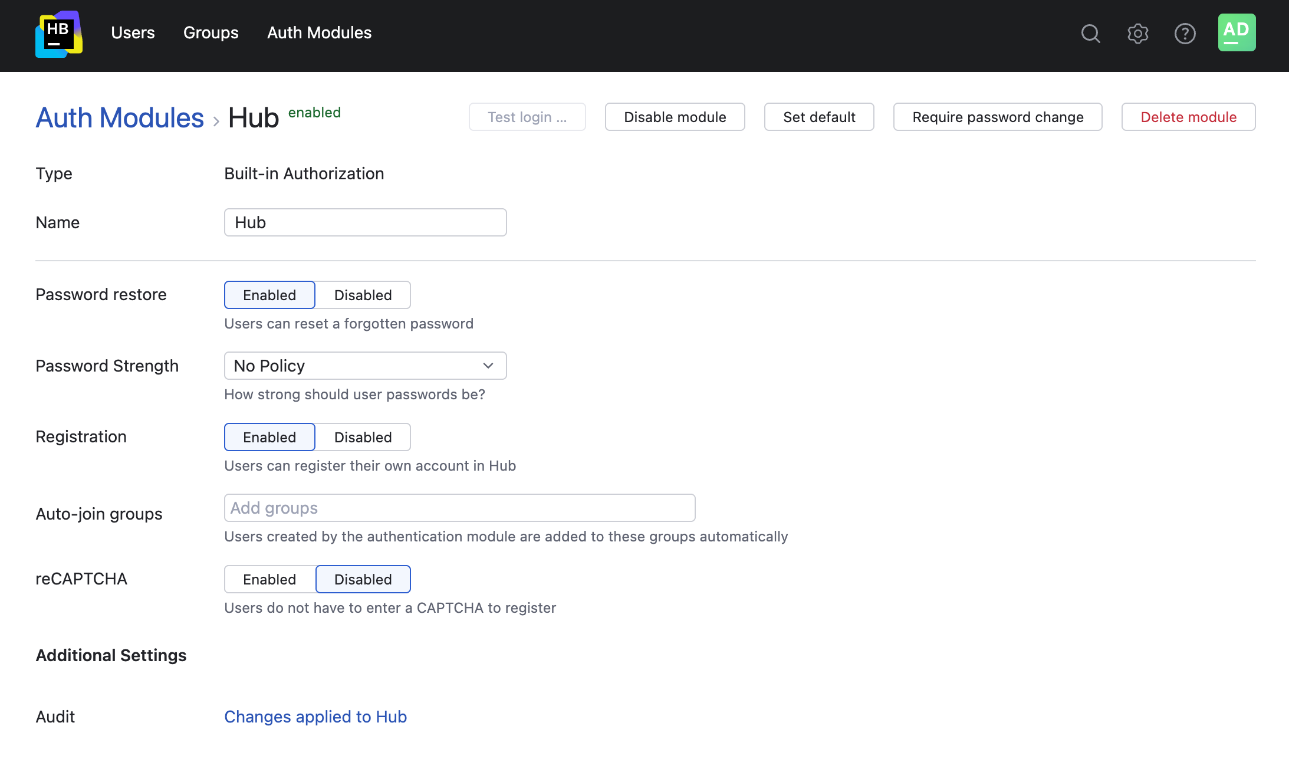
Task: Switch to the Auth Modules section
Action: click(x=319, y=33)
